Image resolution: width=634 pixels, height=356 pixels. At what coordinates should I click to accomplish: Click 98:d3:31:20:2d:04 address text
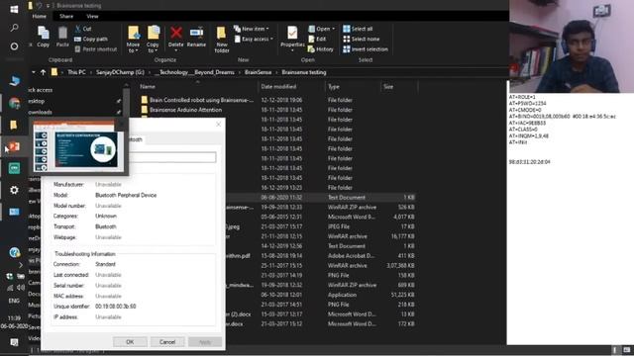529,162
